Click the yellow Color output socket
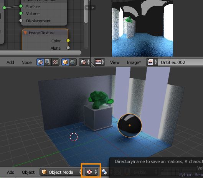 click(x=68, y=40)
